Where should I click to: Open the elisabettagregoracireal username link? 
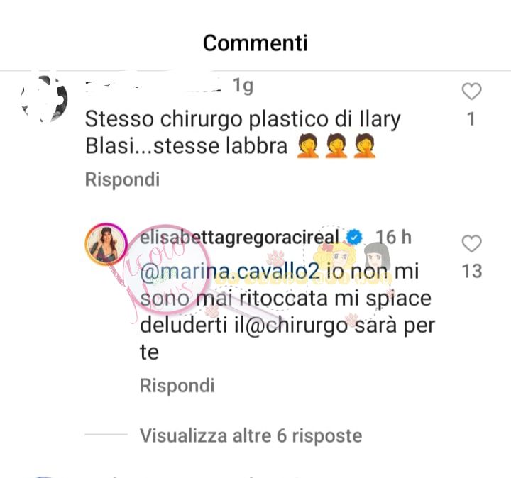[x=239, y=238]
